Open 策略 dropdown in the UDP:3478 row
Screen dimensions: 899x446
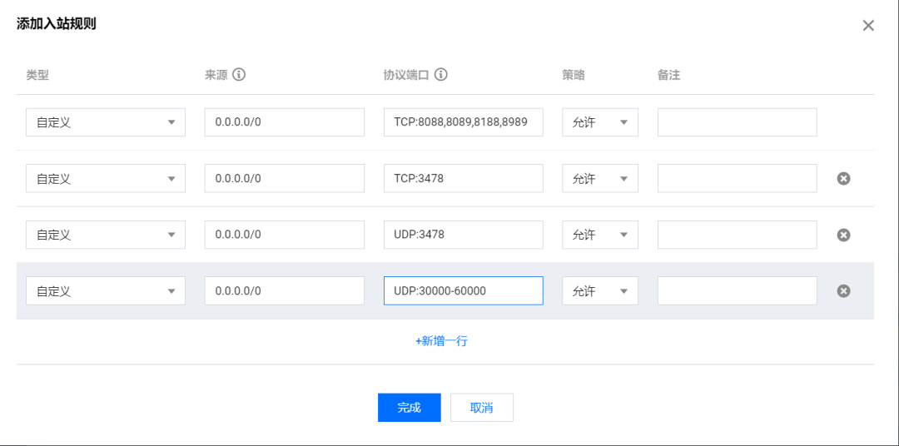pos(599,235)
